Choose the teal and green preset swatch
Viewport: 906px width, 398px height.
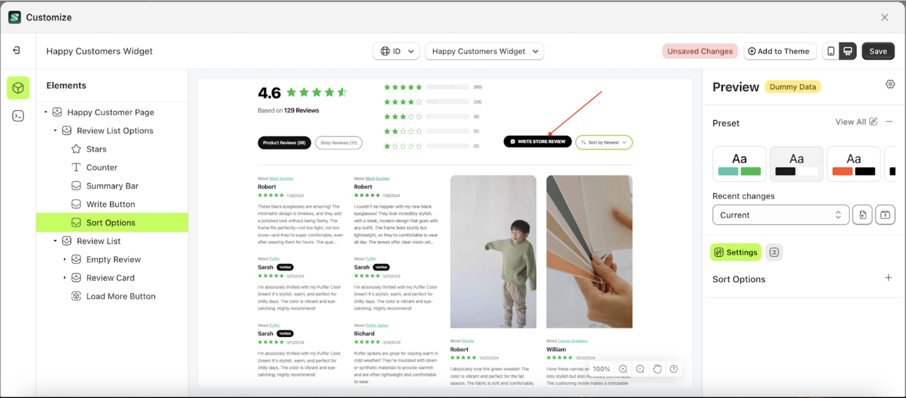coord(739,164)
